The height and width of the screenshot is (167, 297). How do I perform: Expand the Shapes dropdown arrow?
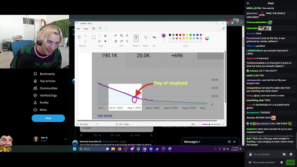(x=145, y=41)
